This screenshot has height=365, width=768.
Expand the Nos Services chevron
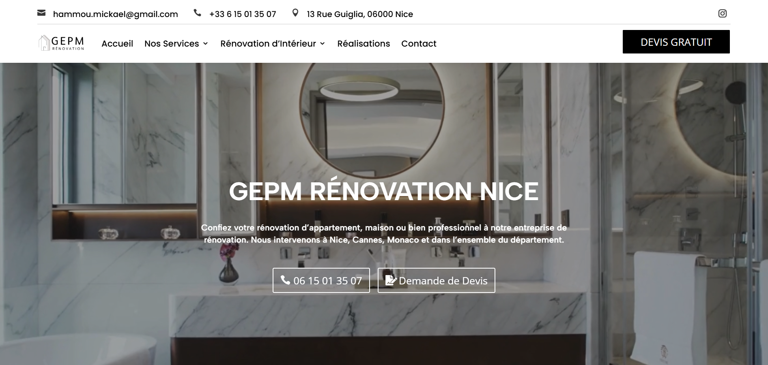click(205, 43)
